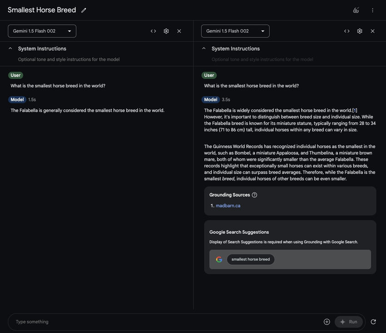Click the 3.5s response time label
386x333 pixels.
click(x=226, y=100)
